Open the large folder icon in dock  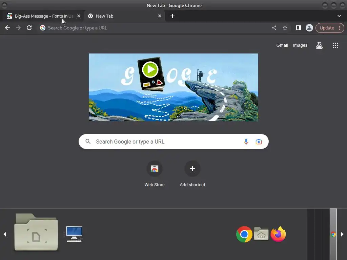pos(36,232)
